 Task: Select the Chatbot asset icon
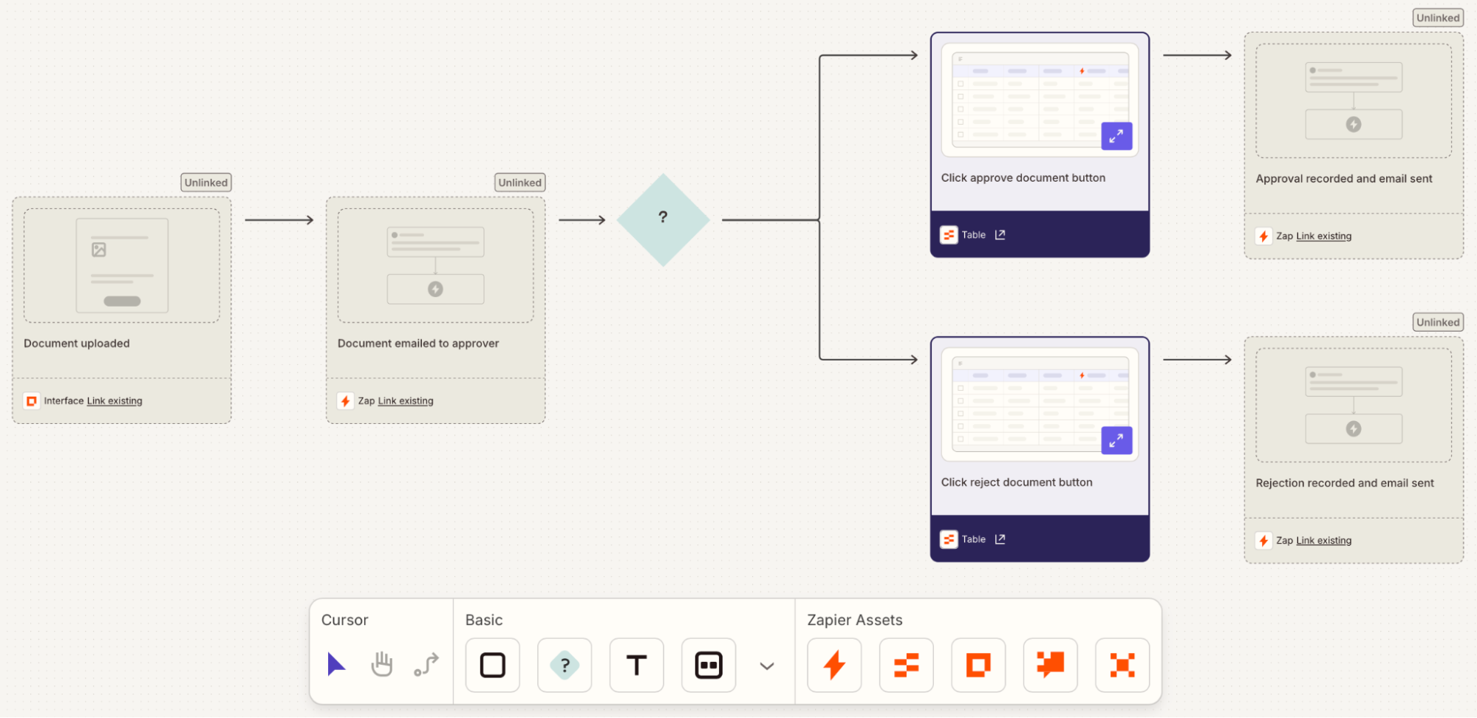pyautogui.click(x=1049, y=664)
